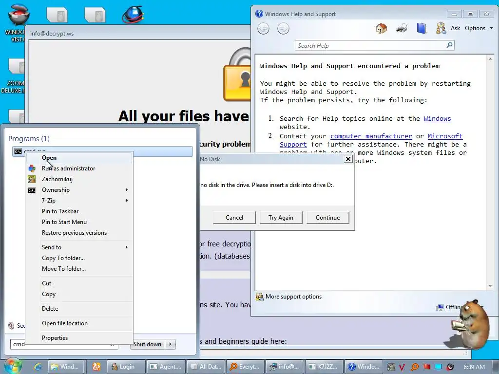Image resolution: width=499 pixels, height=374 pixels.
Task: Click the Help window vertical scrollbar
Action: point(490,172)
